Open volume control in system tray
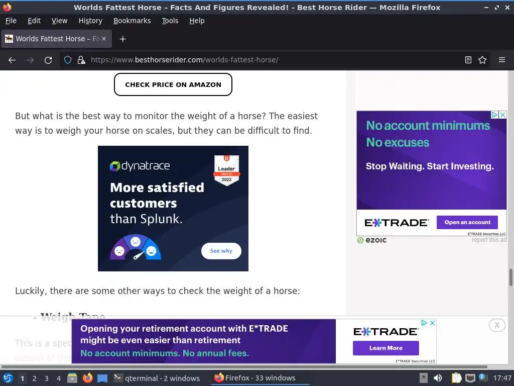The width and height of the screenshot is (514, 386). (x=438, y=378)
